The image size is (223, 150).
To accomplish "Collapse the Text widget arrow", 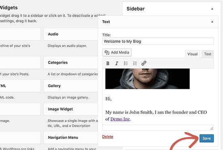I will pos(212,22).
